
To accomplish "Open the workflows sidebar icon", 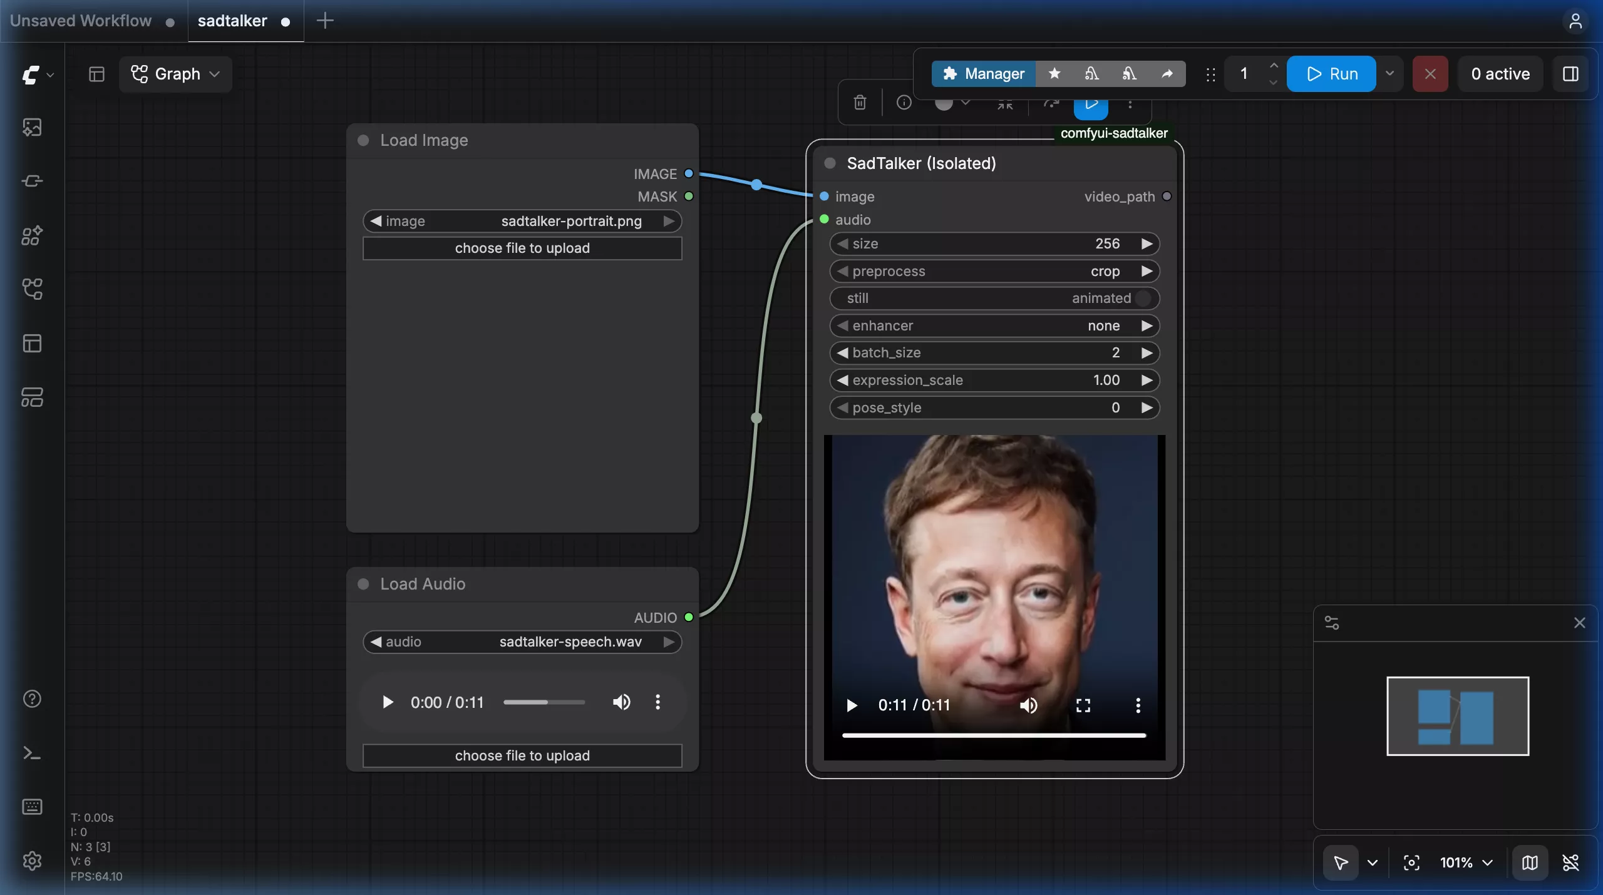I will (32, 289).
